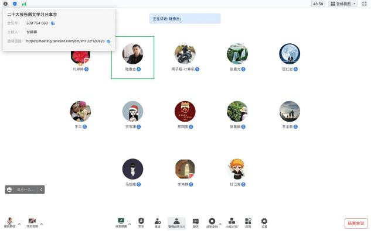This screenshot has width=371, height=231.
Task: Stop the recording with the record button
Action: click(x=212, y=222)
